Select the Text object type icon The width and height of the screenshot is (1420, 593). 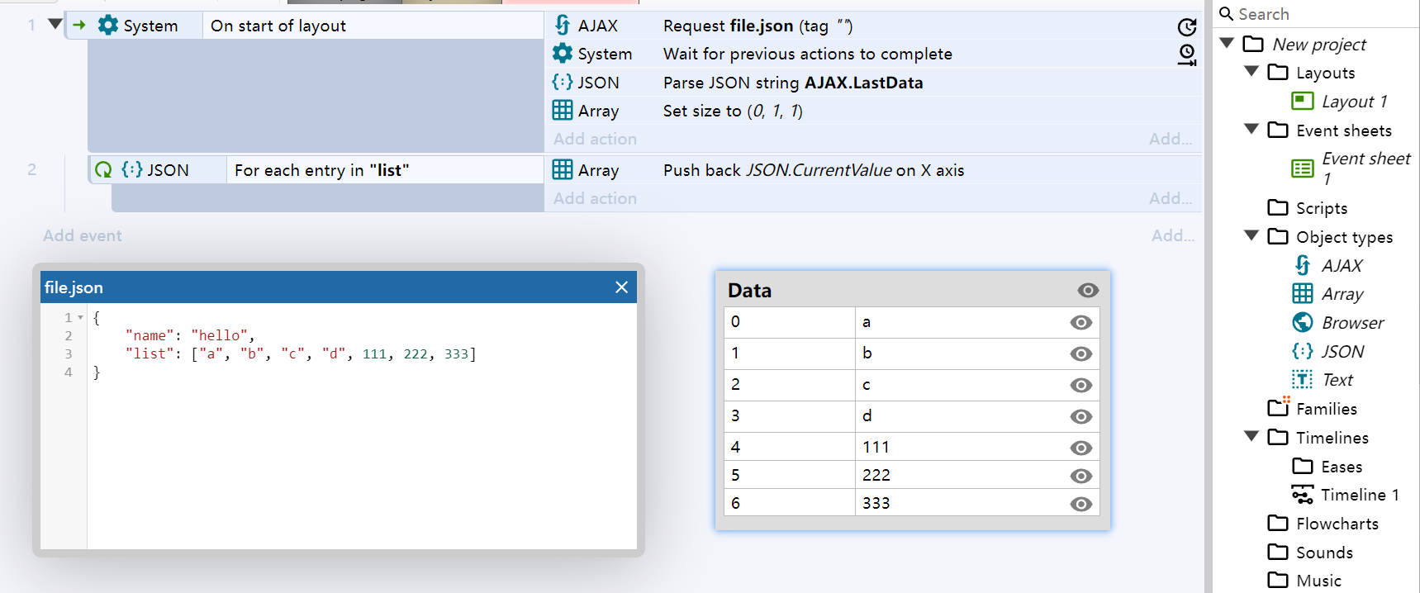[1303, 379]
